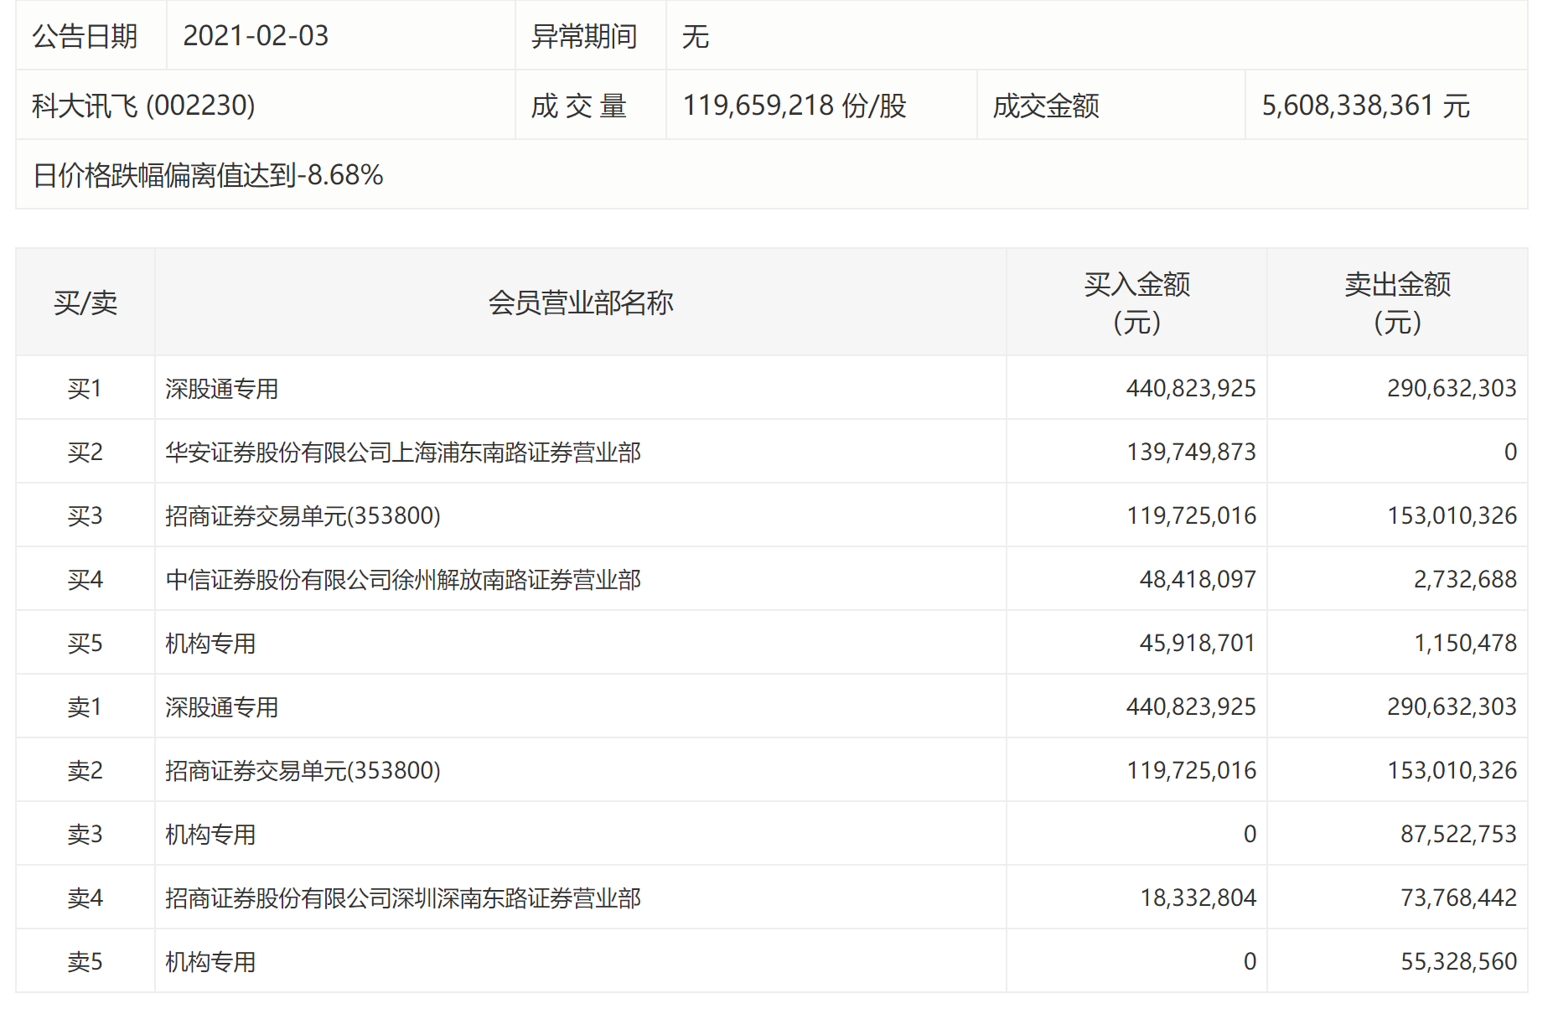Select 机构专用 in the 买5 row
This screenshot has height=1014, width=1553.
click(210, 644)
